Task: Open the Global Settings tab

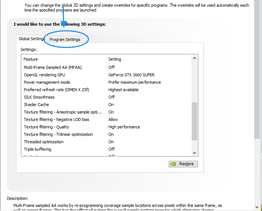Action: (31, 39)
